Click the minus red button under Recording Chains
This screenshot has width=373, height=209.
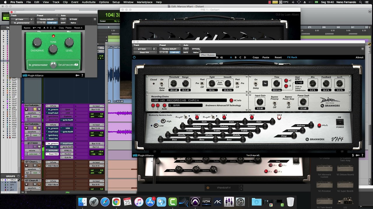[153, 105]
